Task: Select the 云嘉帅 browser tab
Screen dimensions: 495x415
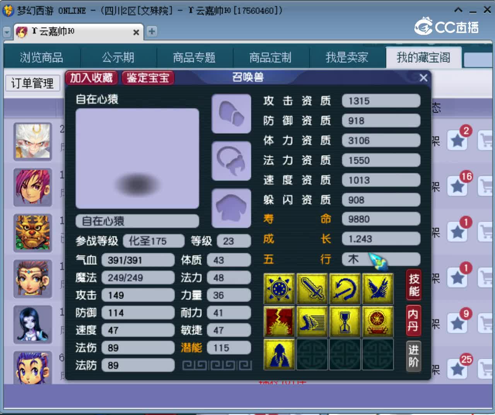Action: click(x=78, y=32)
